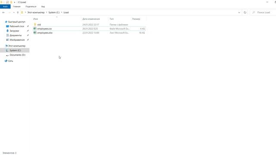Click the Поиск: Load search field

click(263, 12)
